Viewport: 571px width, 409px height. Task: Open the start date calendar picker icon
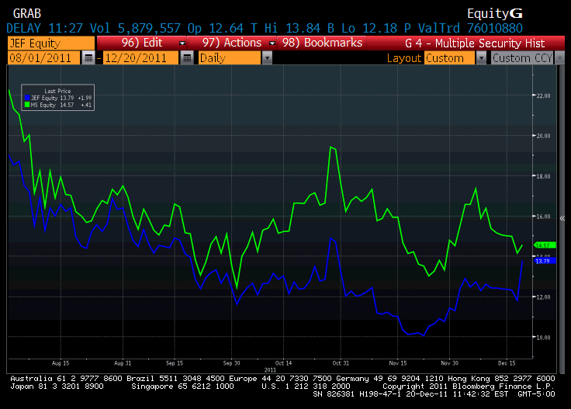click(x=88, y=58)
